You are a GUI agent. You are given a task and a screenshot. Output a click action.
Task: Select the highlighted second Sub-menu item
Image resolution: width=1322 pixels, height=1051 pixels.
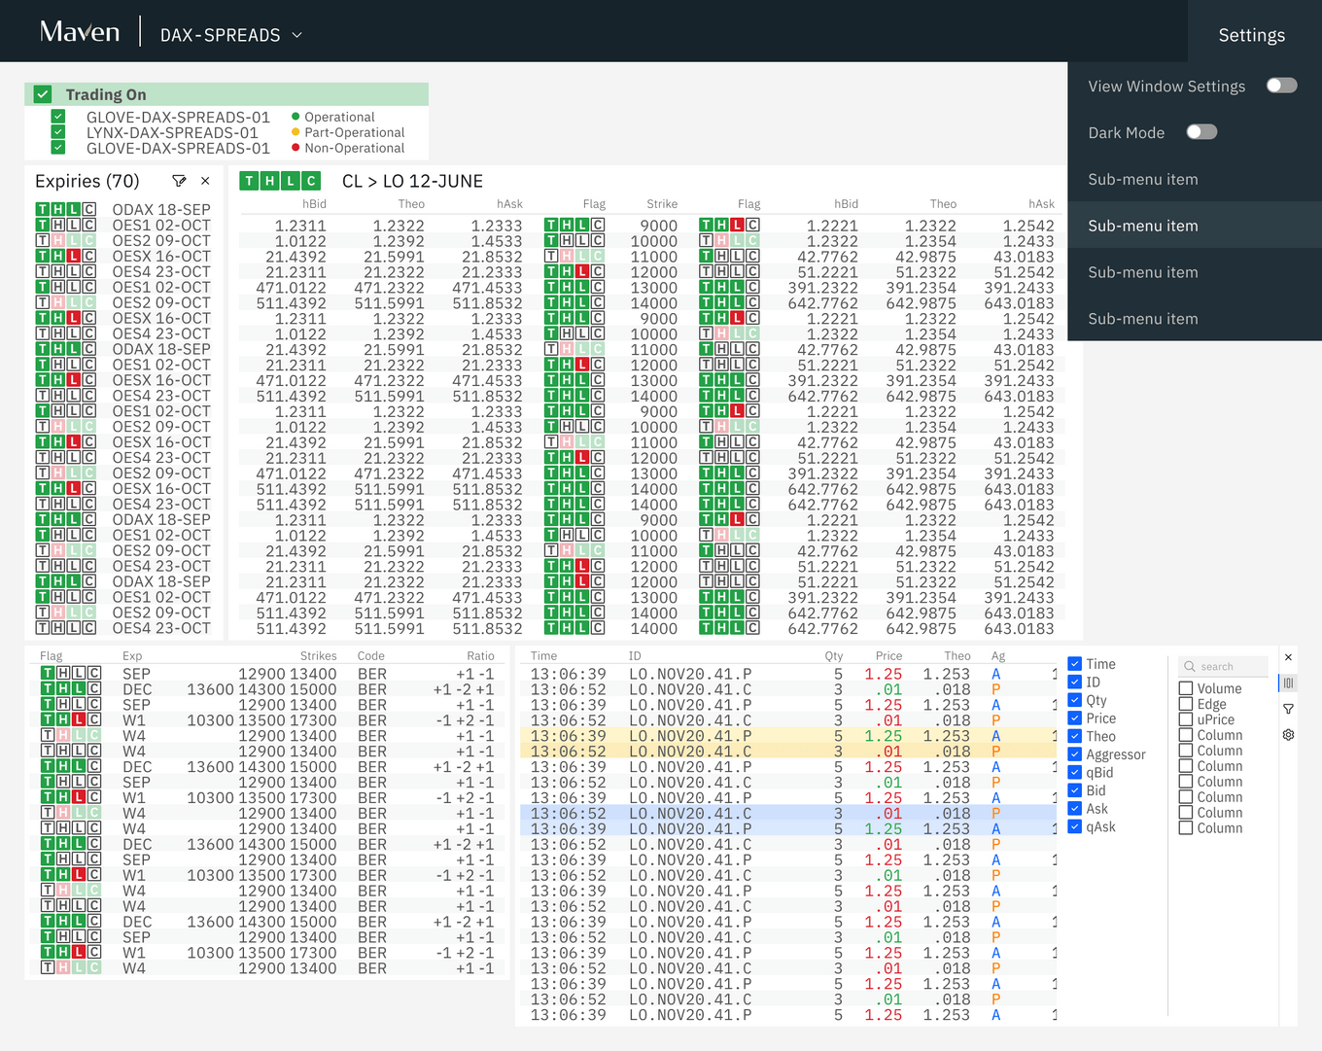1143,226
